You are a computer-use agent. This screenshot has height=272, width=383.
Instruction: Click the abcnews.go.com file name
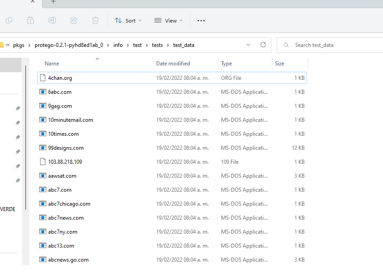[68, 260]
